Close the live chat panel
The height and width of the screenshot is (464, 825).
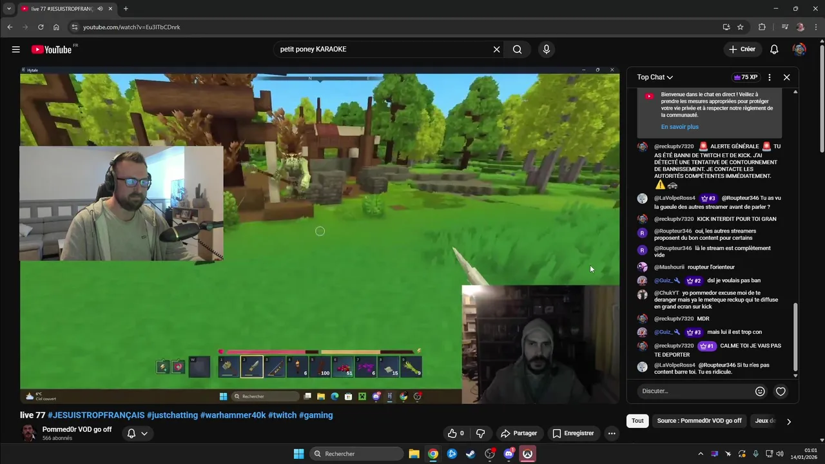pos(786,77)
